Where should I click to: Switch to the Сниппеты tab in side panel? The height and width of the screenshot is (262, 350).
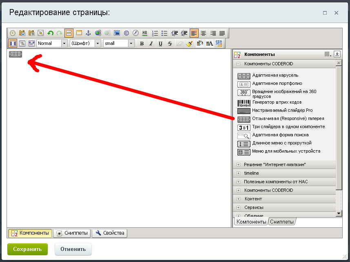282,222
